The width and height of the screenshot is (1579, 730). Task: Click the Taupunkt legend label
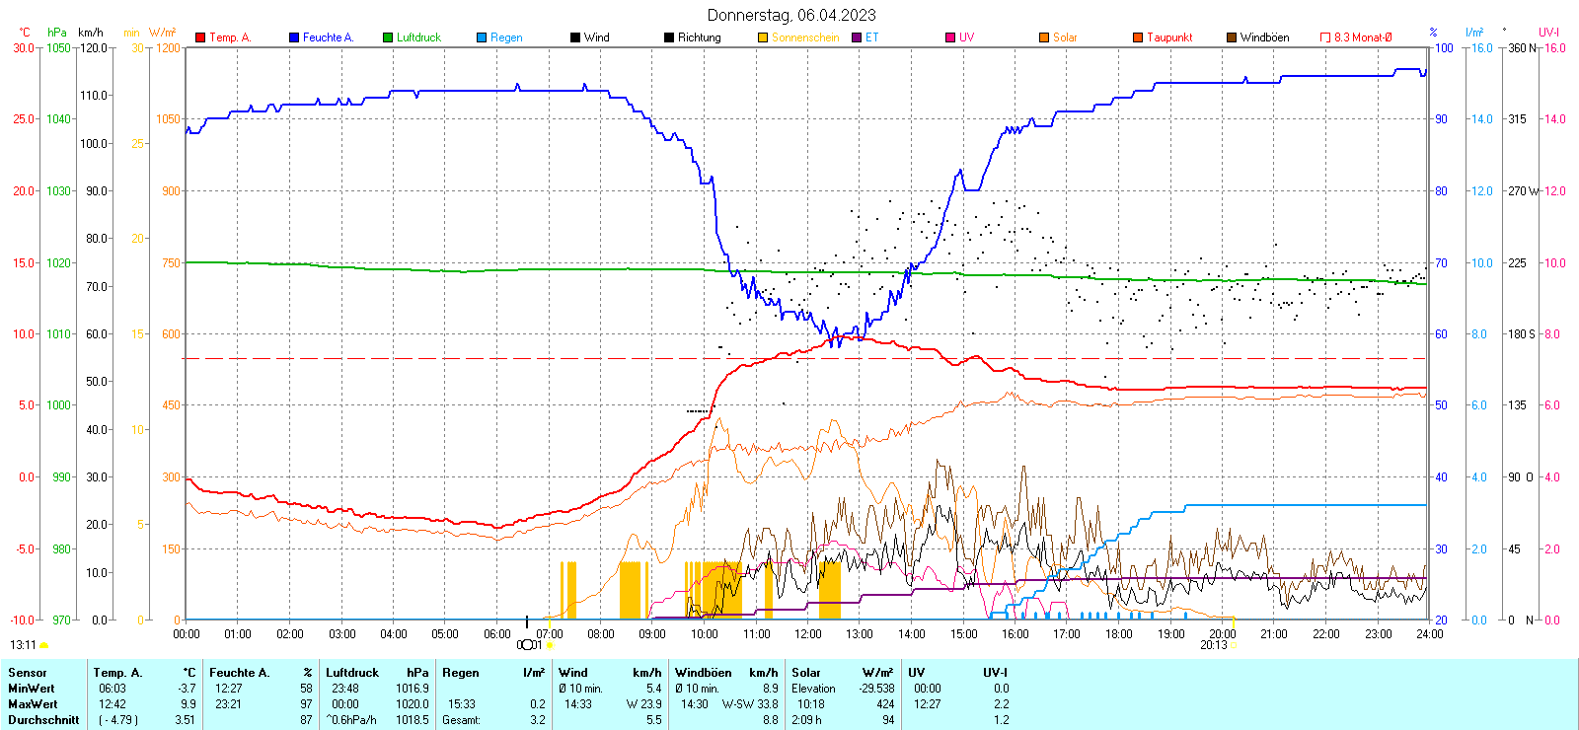point(1169,37)
